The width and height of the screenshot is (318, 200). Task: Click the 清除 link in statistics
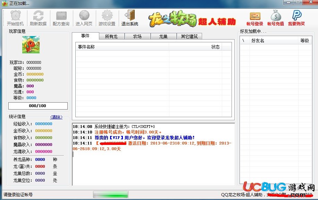[x=56, y=117]
